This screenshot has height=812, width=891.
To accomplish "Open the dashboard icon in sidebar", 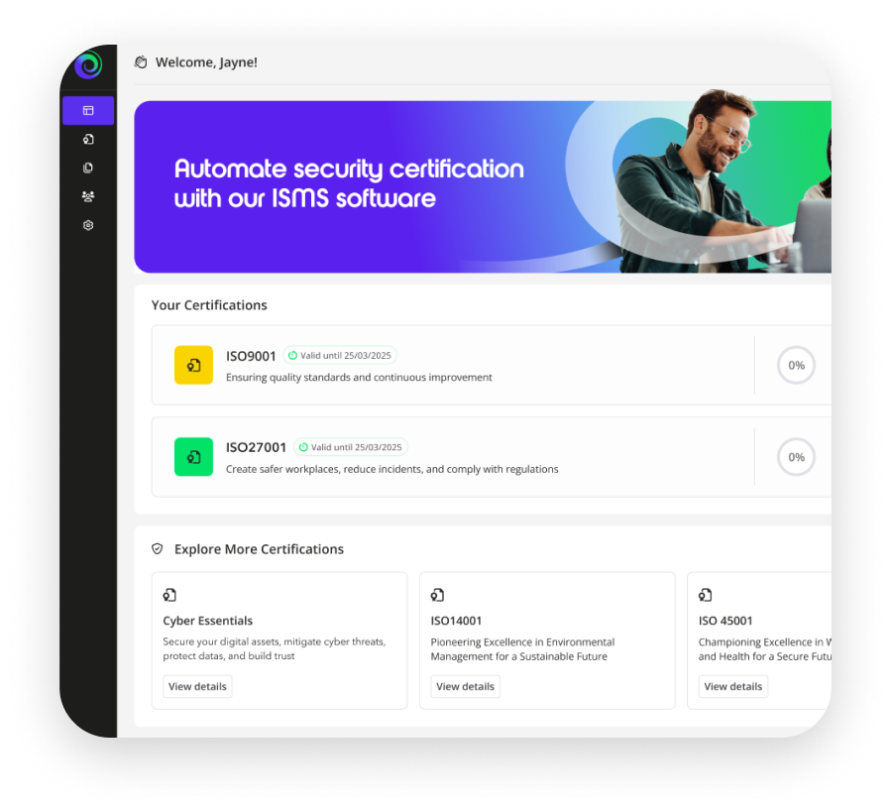I will 88,110.
